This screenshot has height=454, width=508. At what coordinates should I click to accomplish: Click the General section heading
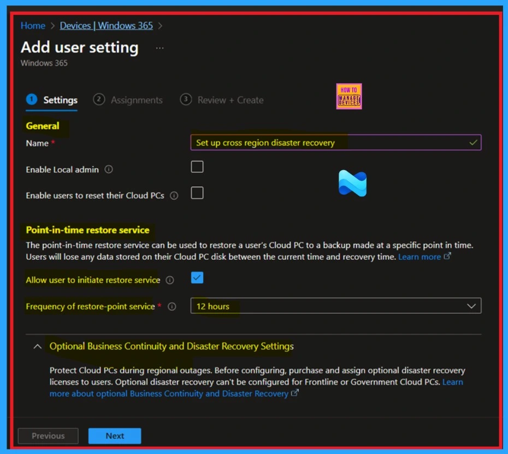click(x=43, y=126)
